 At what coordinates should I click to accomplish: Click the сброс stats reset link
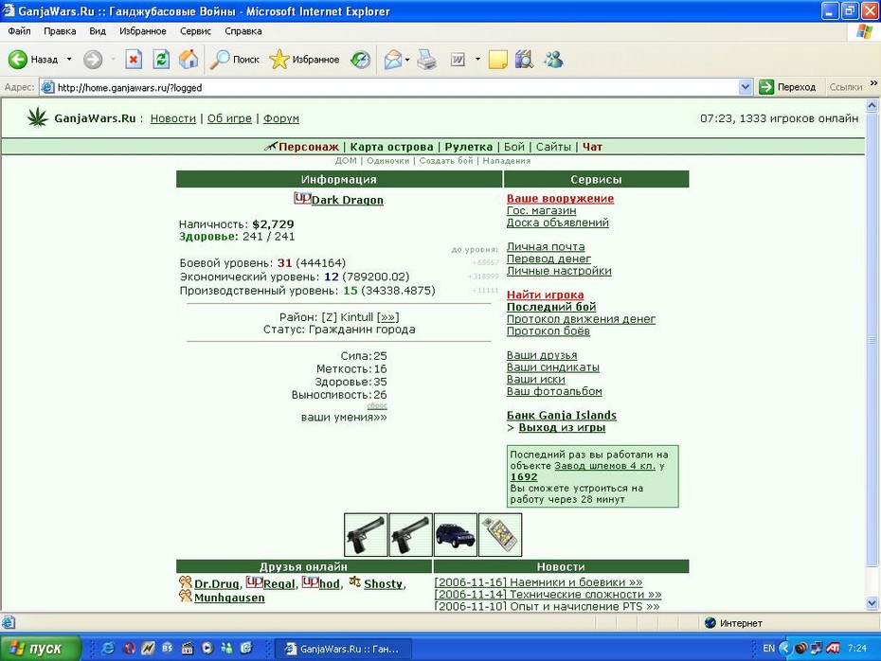click(377, 406)
